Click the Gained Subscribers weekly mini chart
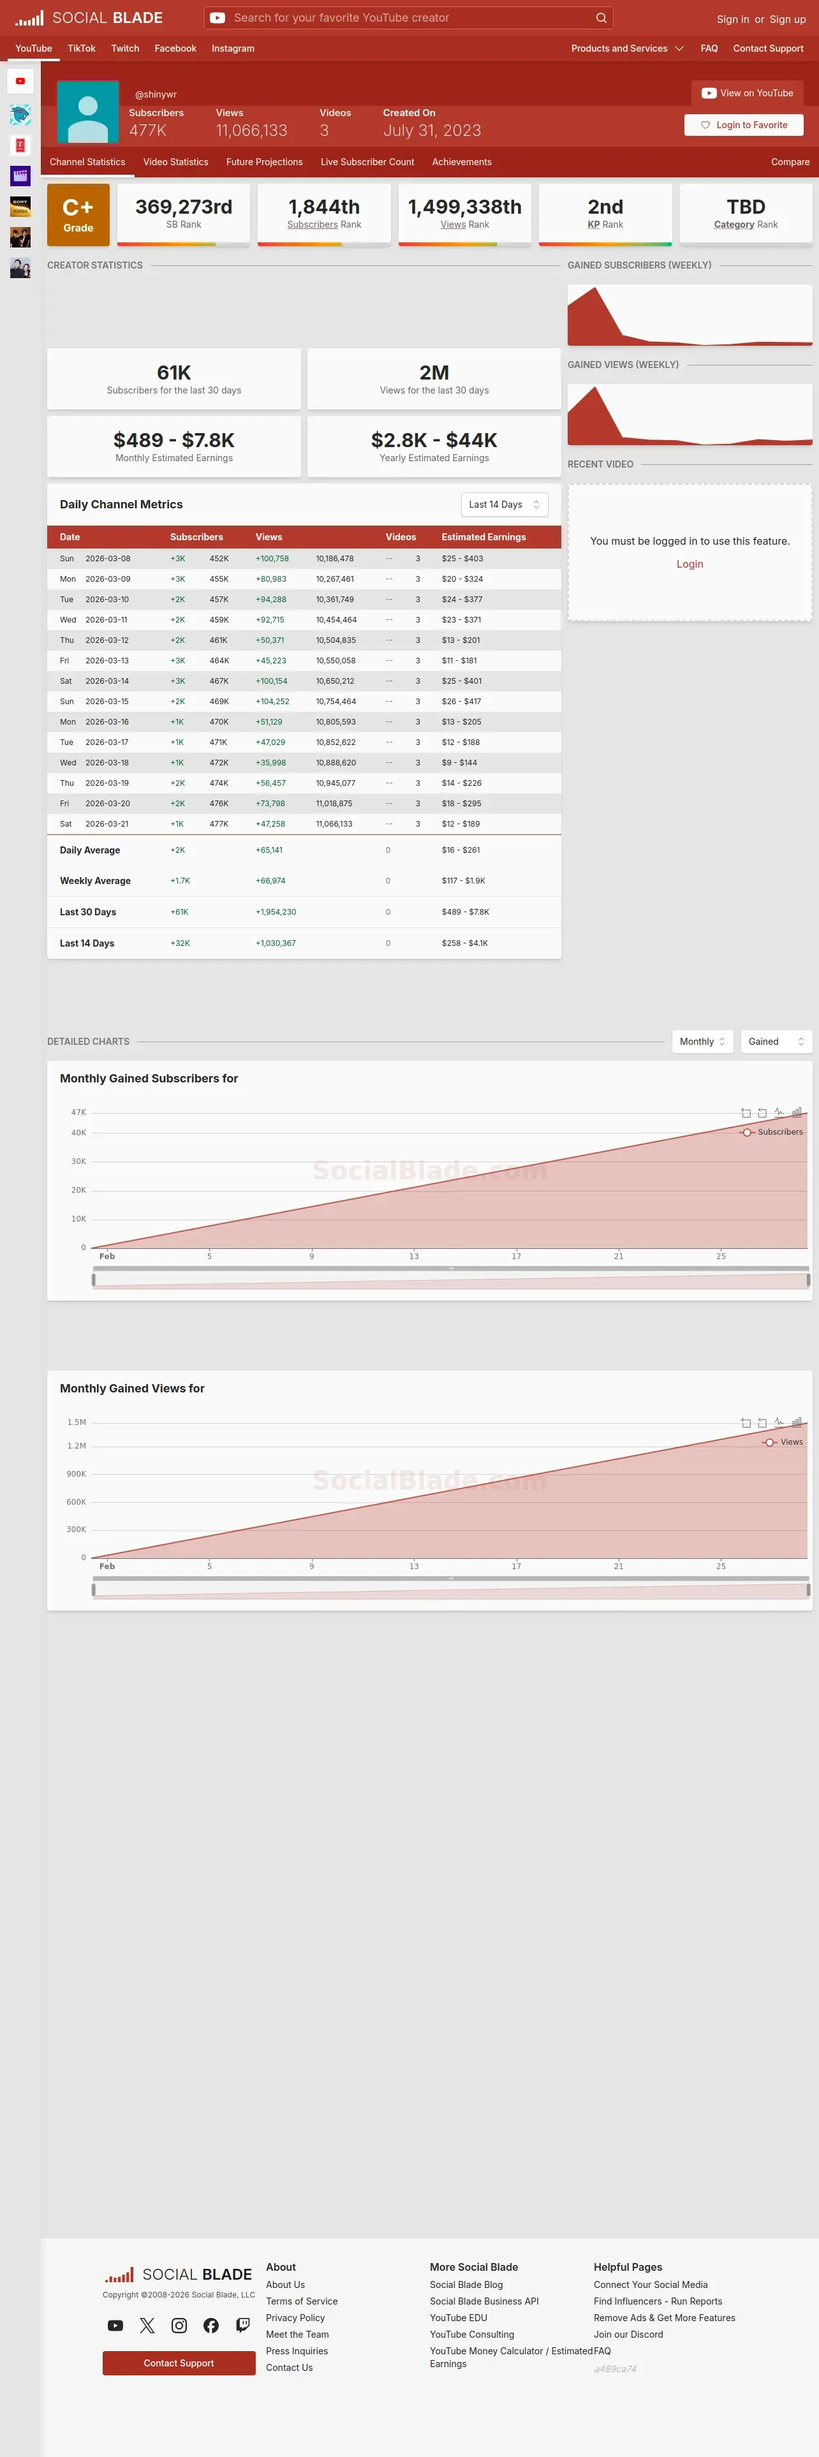The width and height of the screenshot is (819, 2457). [x=690, y=314]
